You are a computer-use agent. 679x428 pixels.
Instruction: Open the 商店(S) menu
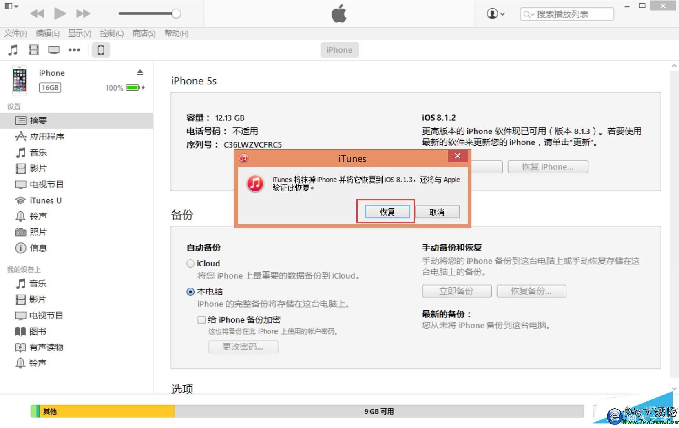tap(144, 33)
